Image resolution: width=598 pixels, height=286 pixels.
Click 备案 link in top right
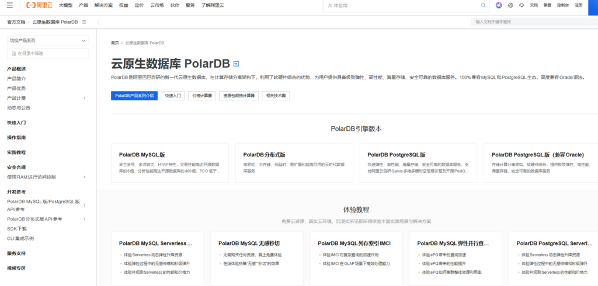[x=547, y=5]
